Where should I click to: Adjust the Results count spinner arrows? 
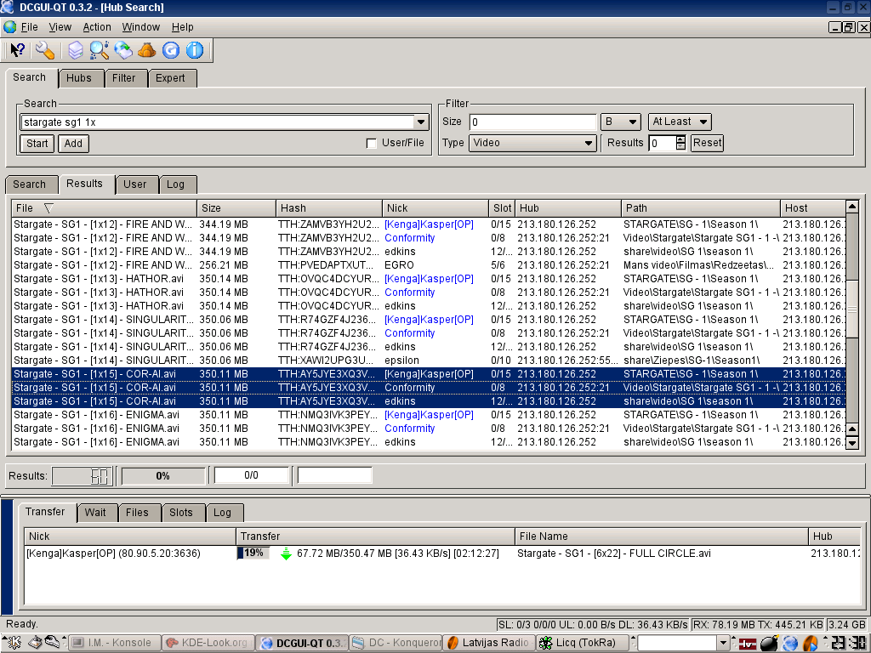(x=680, y=143)
